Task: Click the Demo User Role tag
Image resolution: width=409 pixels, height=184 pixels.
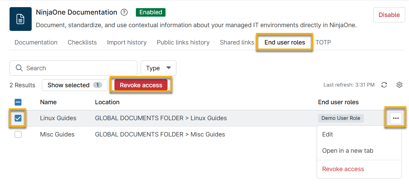Action: (x=341, y=118)
